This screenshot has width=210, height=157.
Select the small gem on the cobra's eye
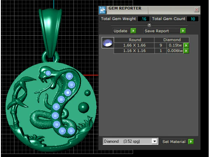click(x=48, y=73)
